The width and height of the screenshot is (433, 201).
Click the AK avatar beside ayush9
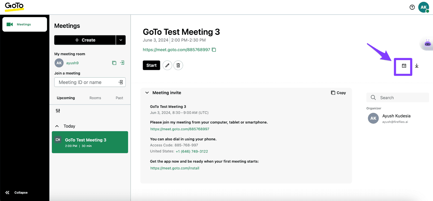click(59, 63)
